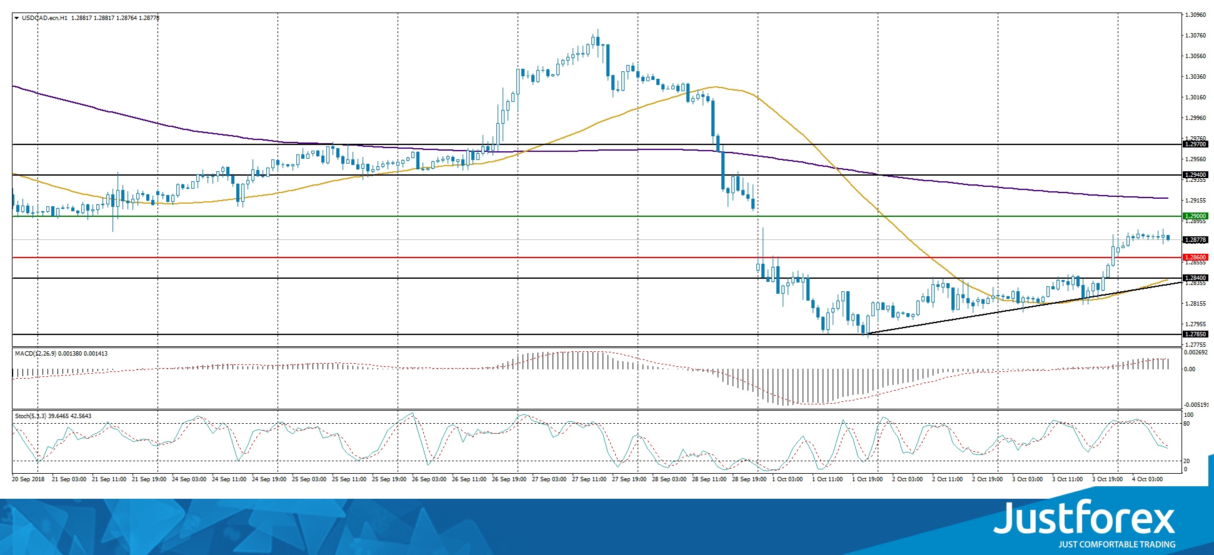
Task: Click the '24 Sep 19:00' time axis label
Action: 269,479
